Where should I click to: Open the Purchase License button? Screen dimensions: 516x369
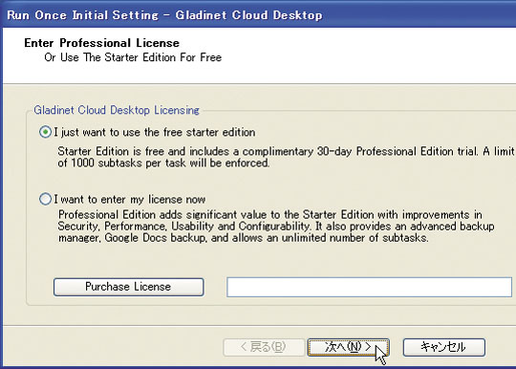click(x=128, y=287)
